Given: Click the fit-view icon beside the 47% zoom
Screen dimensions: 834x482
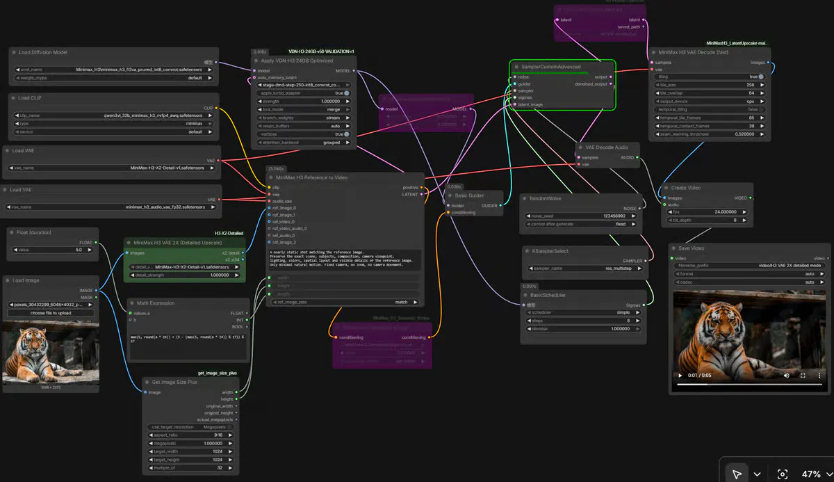Looking at the screenshot, I should click(x=783, y=474).
